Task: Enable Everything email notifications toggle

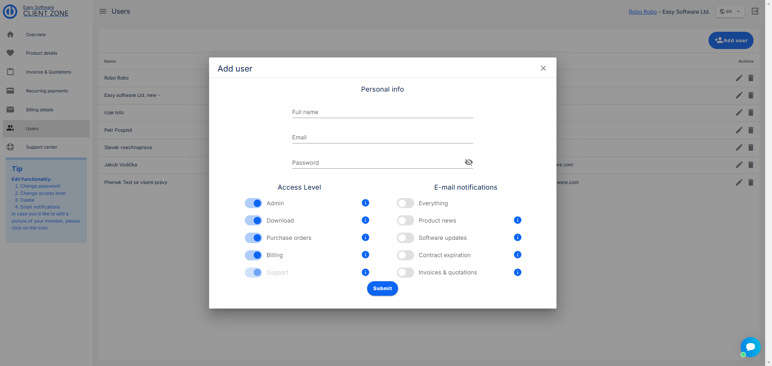Action: point(405,203)
